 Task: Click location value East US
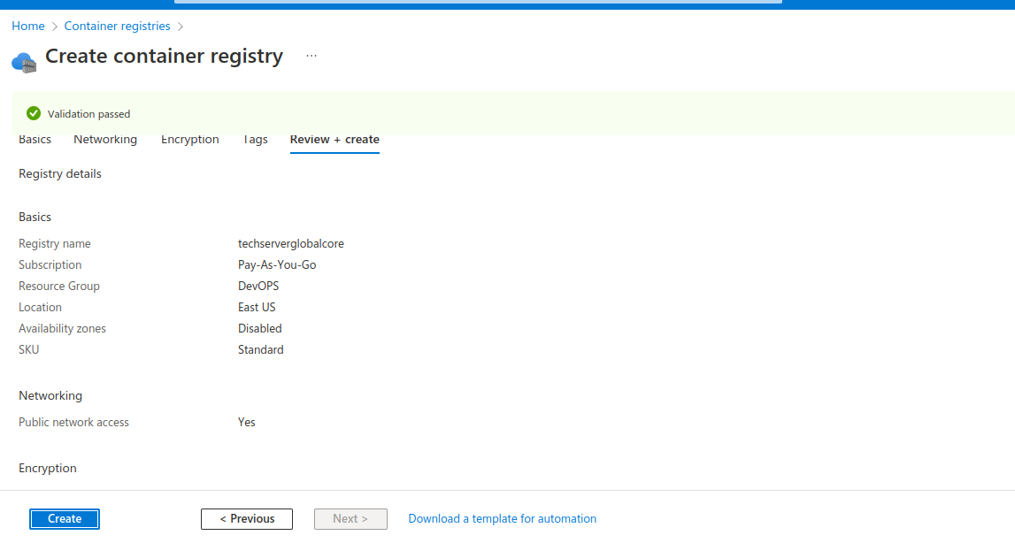click(257, 308)
